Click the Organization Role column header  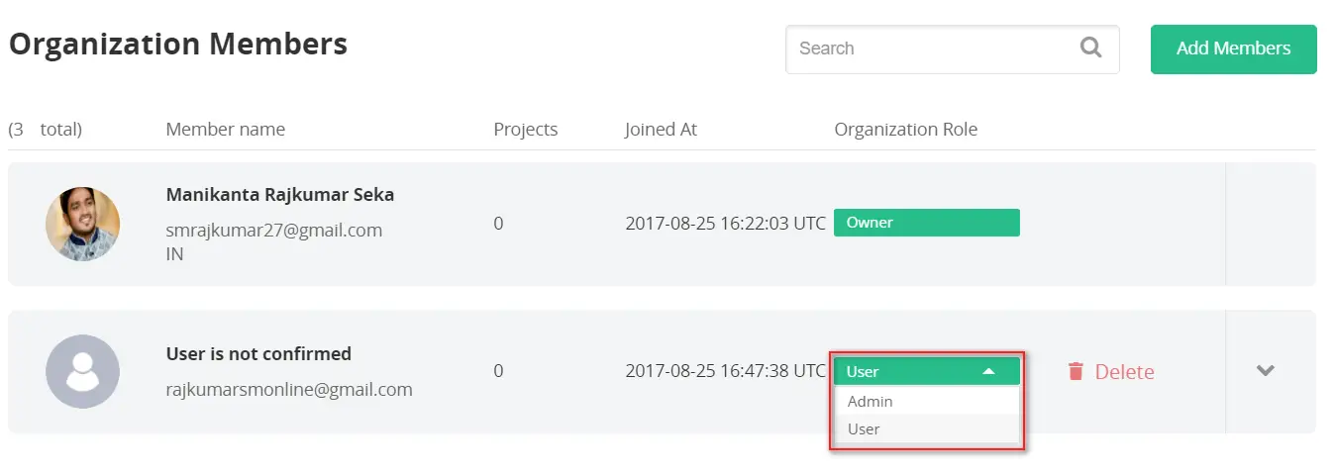coord(905,129)
